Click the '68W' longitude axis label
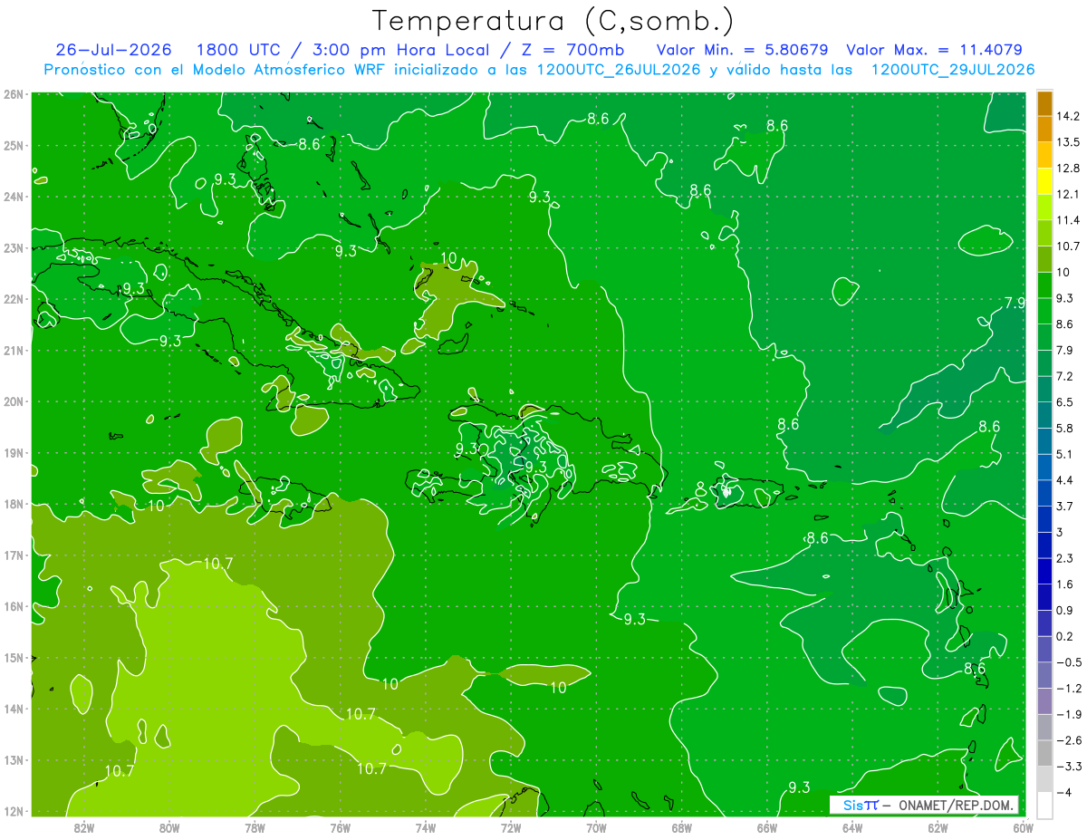Screen dimensions: 1087x840 click(x=681, y=827)
